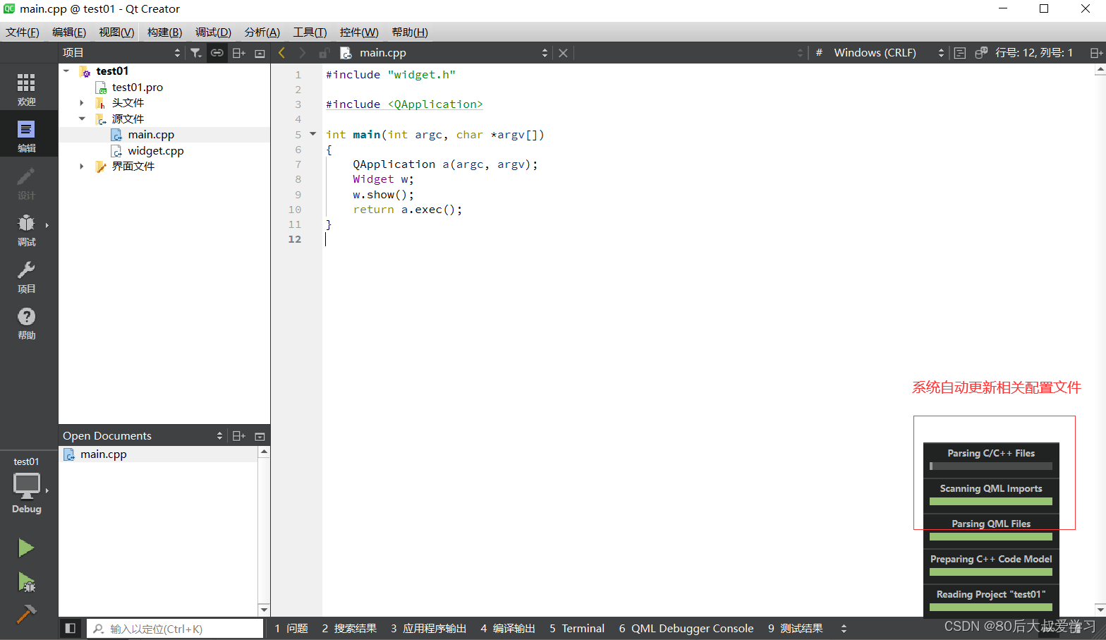Open the Projects (项目) mode wrench icon
The image size is (1106, 640).
coord(26,277)
